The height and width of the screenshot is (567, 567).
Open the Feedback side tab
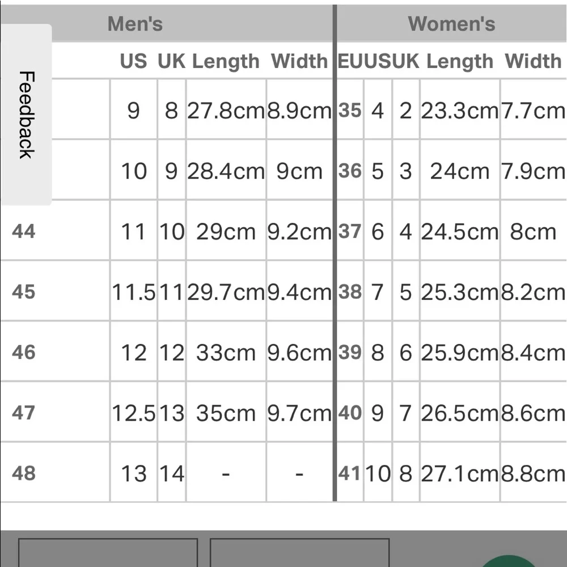point(26,115)
